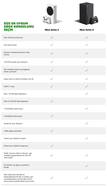
Task: Select the Xbox Series X column heading
Action: coord(87,30)
